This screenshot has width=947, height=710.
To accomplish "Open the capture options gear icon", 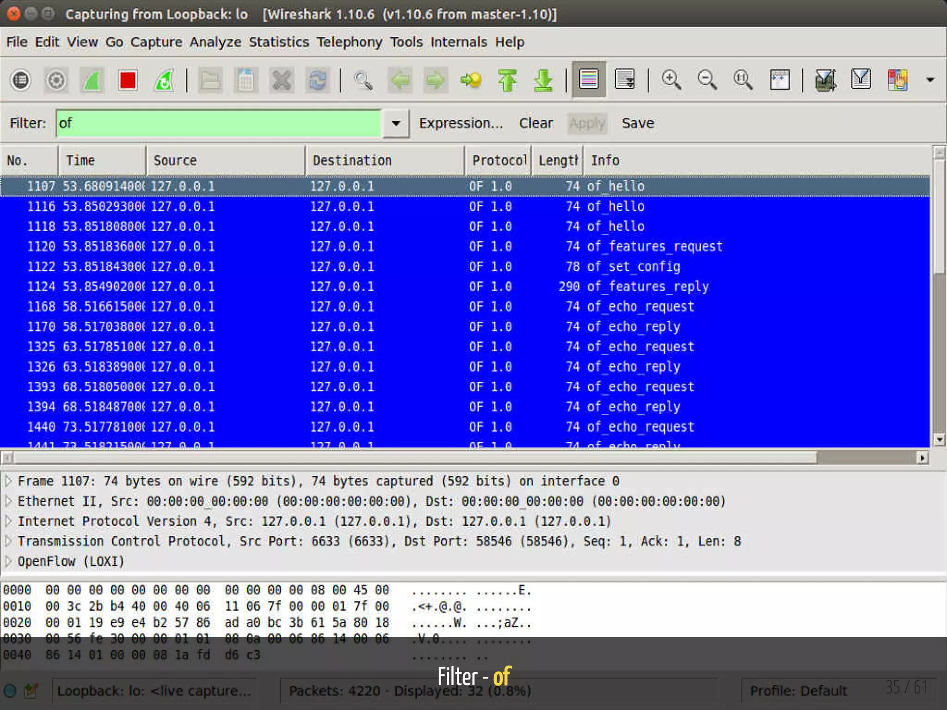I will [56, 80].
